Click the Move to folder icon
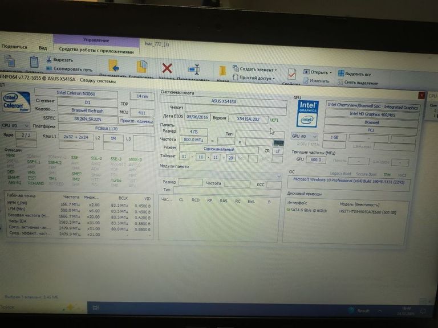 [114, 67]
